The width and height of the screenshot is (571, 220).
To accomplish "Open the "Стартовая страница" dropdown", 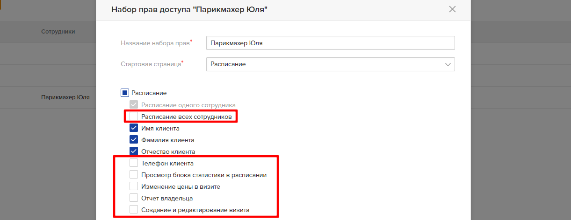I will tap(330, 64).
